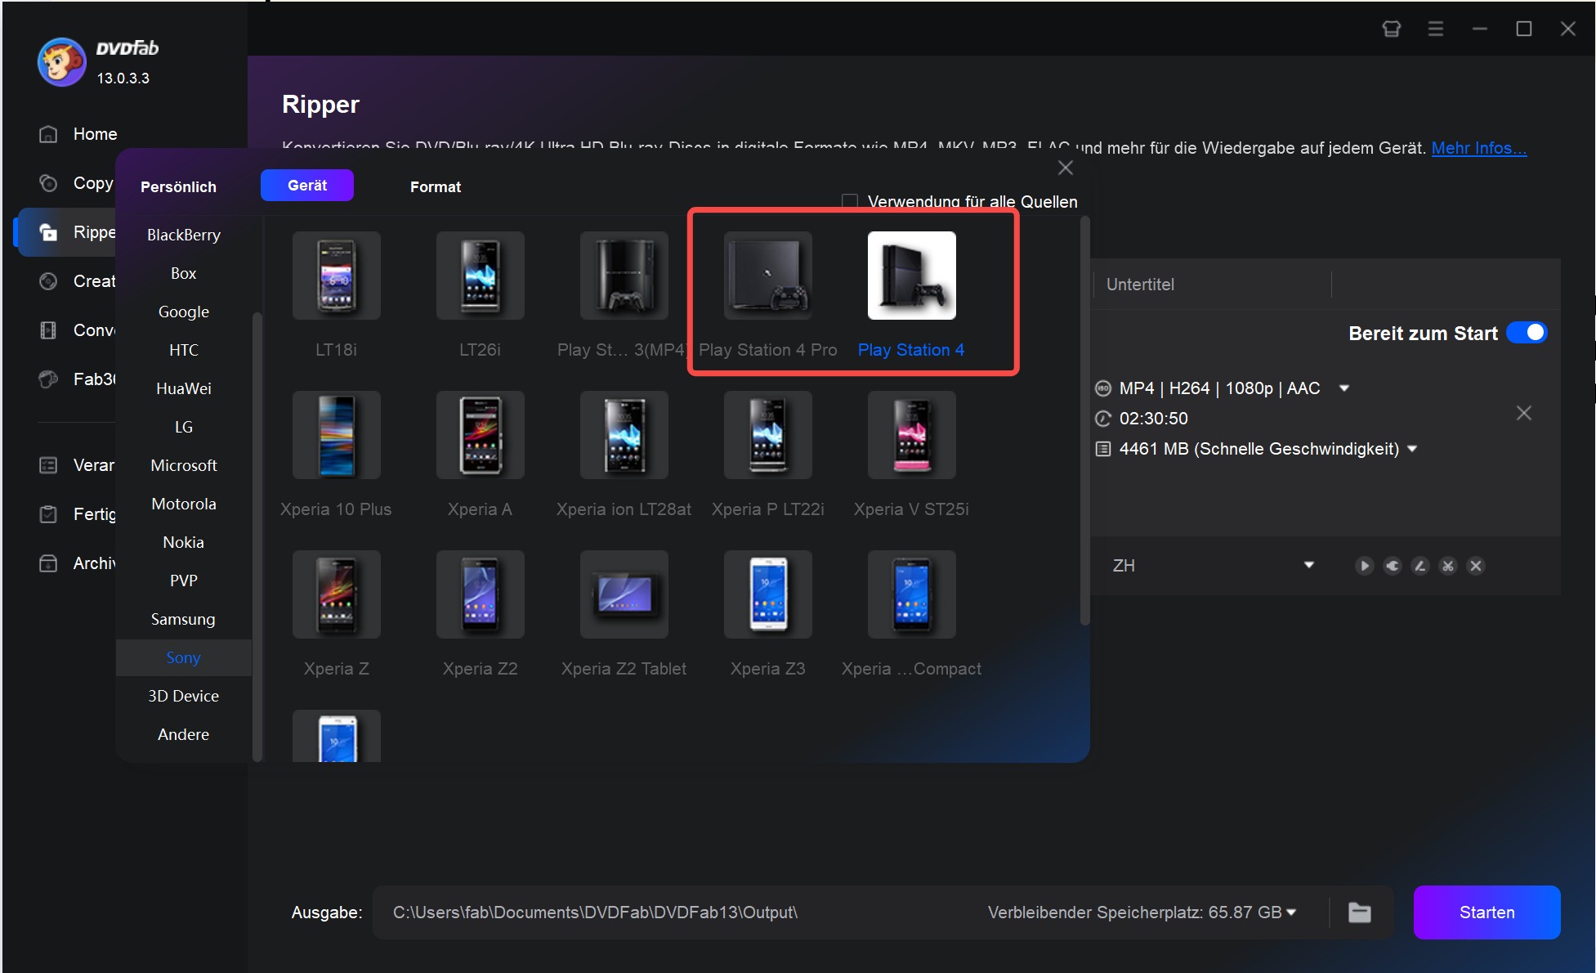Click the 02:30:50 duration text
Image resolution: width=1596 pixels, height=973 pixels.
point(1153,419)
